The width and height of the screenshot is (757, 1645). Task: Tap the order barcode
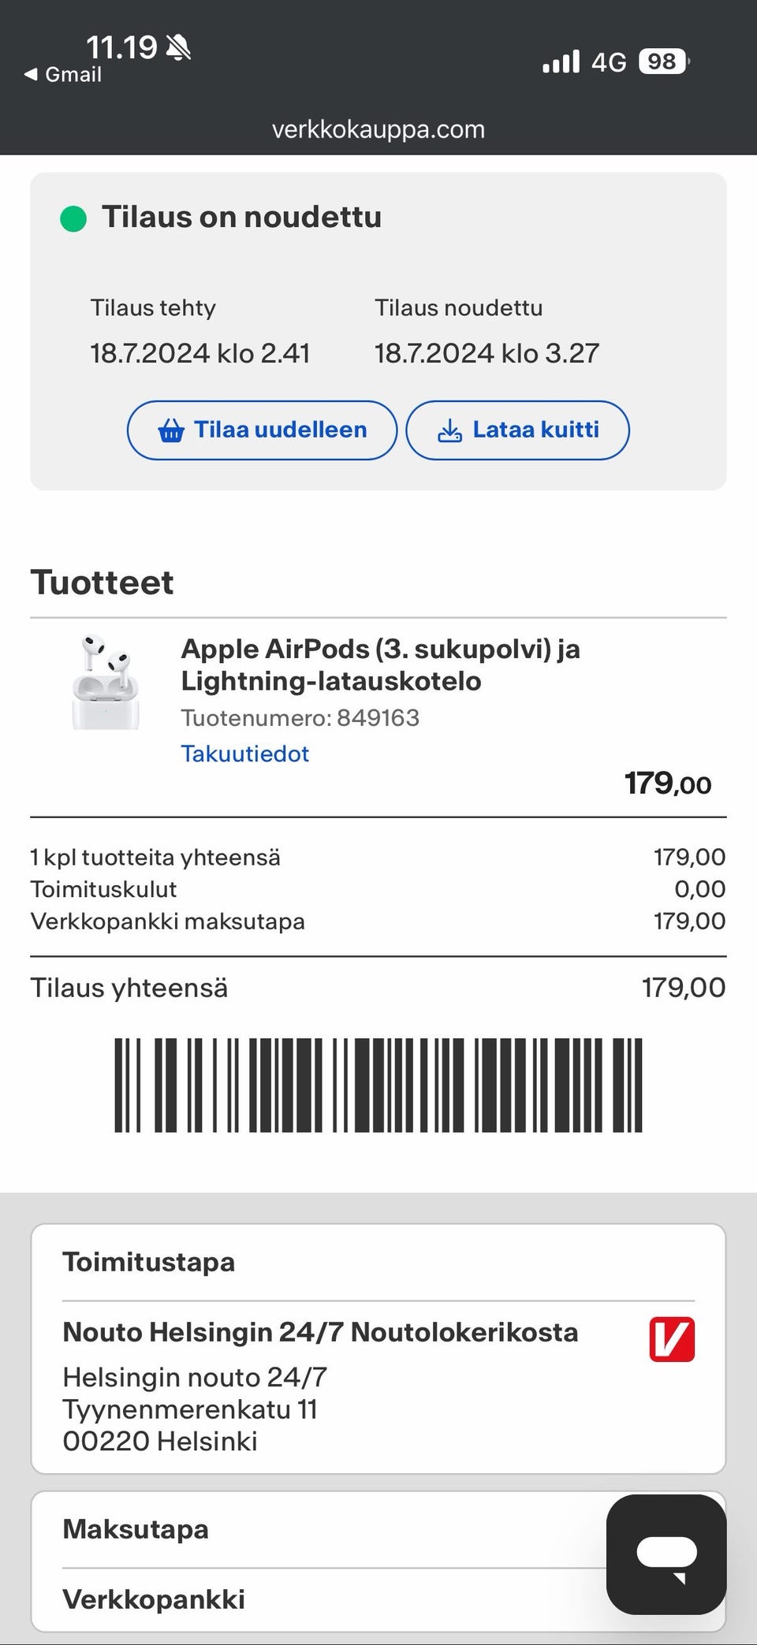(378, 1085)
